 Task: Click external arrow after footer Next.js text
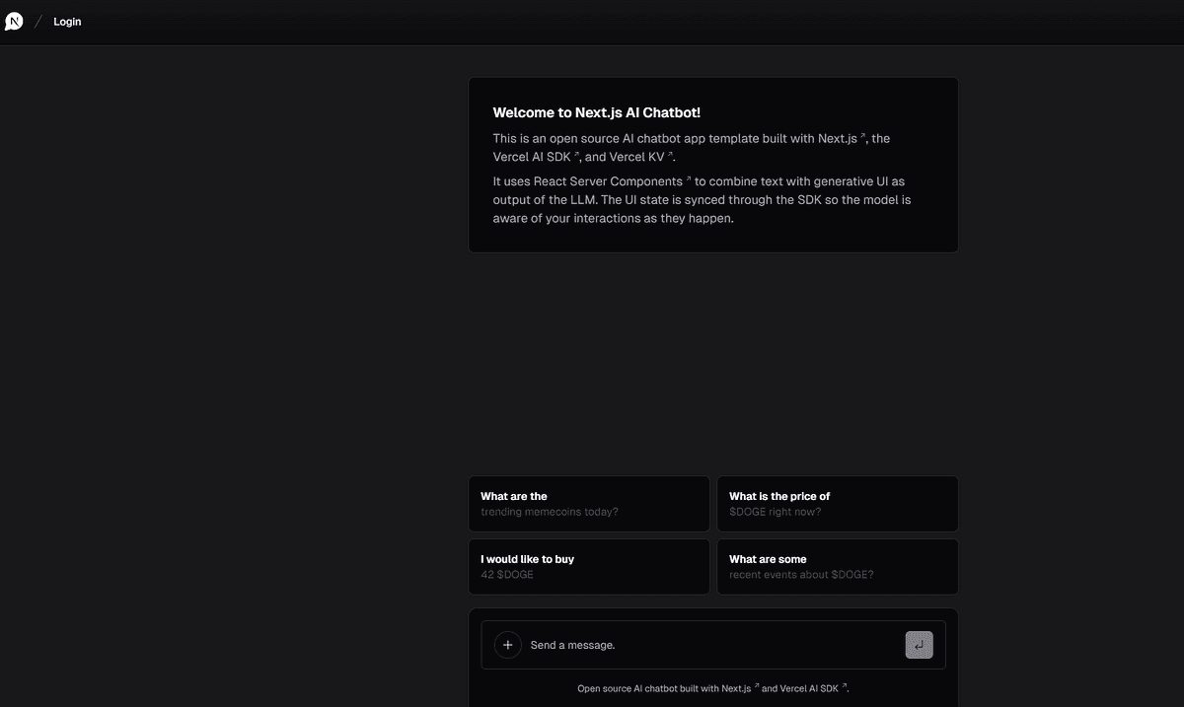(757, 686)
